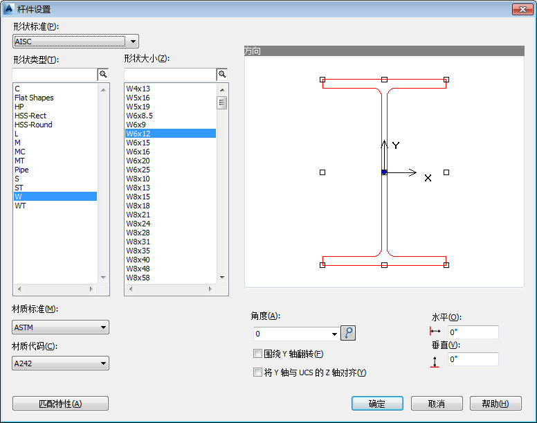Viewport: 537px width, 423px height.
Task: Select shape type WT
Action: coord(55,206)
